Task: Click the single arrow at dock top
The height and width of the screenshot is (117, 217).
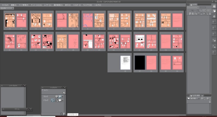Action: click(x=212, y=2)
